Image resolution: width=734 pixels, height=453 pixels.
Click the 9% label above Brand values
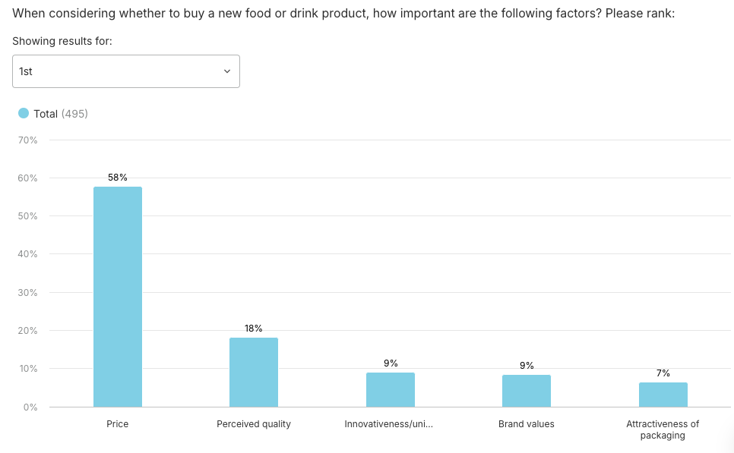(x=527, y=364)
